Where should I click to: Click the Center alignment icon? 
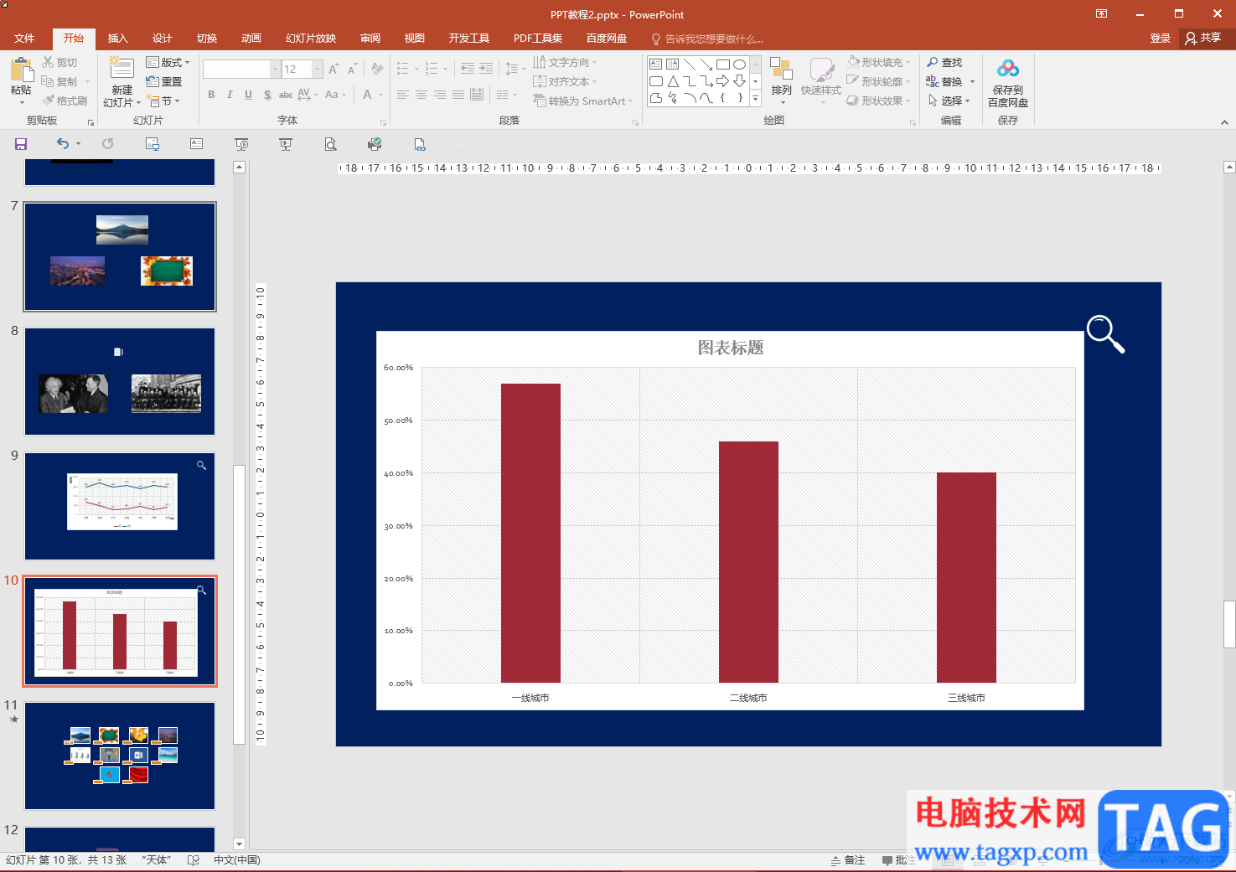point(421,95)
